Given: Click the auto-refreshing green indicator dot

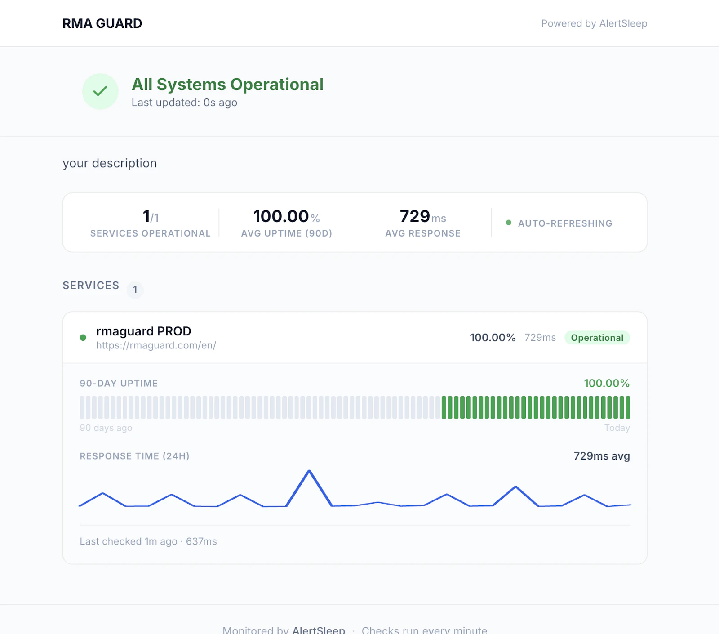Looking at the screenshot, I should 508,223.
